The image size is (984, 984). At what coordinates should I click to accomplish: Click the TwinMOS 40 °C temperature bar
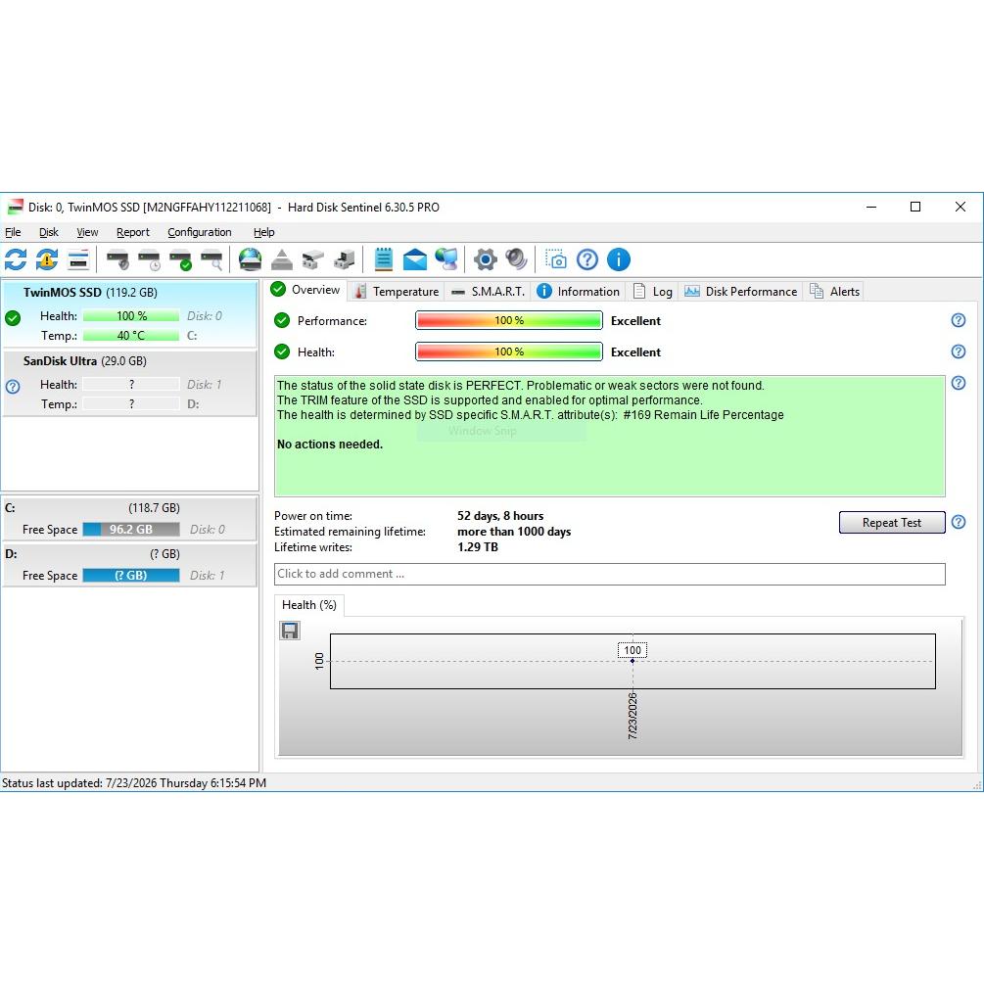click(x=131, y=335)
